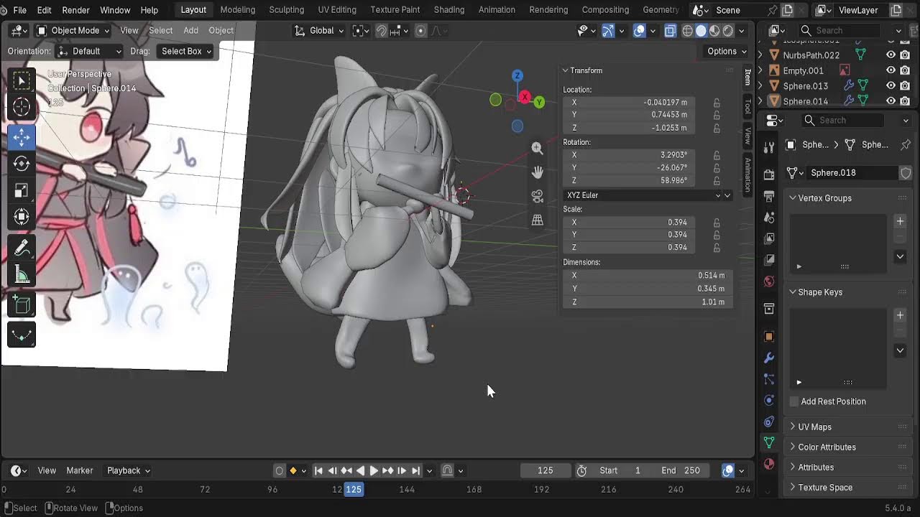
Task: Toggle X-ray mode in viewport header
Action: click(x=670, y=30)
